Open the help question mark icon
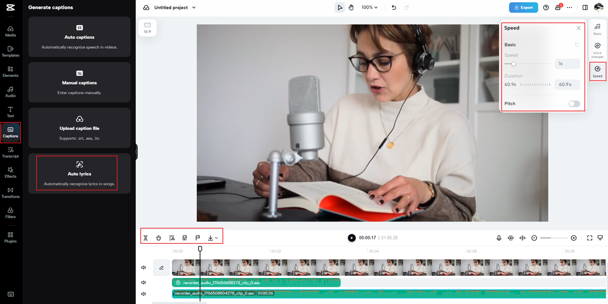Viewport: 608px width, 304px height. click(x=546, y=8)
